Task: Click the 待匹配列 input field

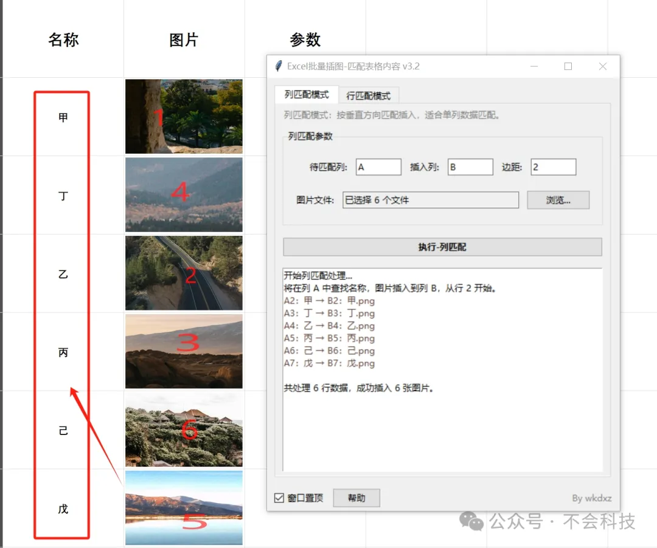Action: 379,167
